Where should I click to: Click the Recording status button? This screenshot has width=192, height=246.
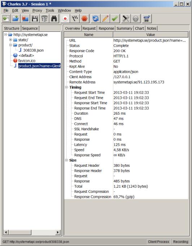click(x=180, y=242)
